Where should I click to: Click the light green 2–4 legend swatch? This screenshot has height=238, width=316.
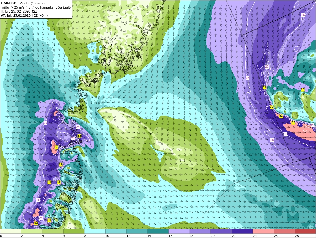click(31, 231)
